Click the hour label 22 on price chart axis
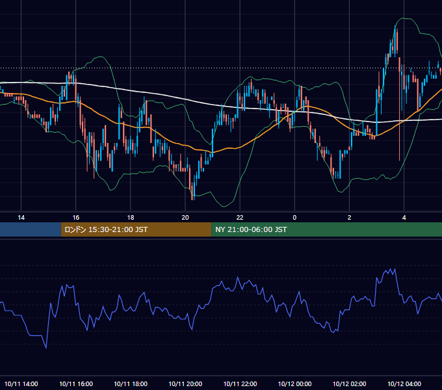Viewport: 442px width, 390px height. [x=240, y=218]
